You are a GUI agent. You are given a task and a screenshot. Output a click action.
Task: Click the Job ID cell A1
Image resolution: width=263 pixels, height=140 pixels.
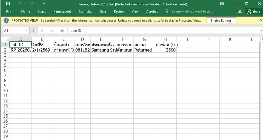(21, 45)
